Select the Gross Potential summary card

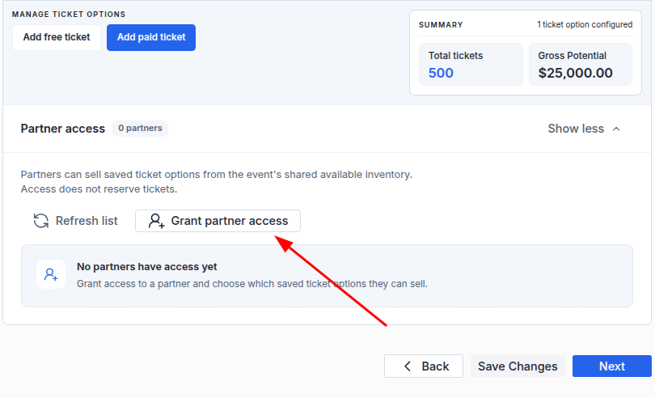point(581,65)
